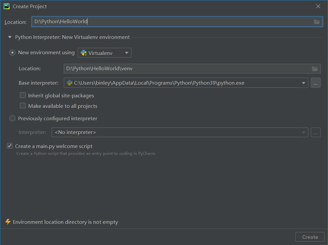Viewport: 328px width, 245px height.
Task: Open the Base interpreter dropdown arrow
Action: [x=303, y=83]
